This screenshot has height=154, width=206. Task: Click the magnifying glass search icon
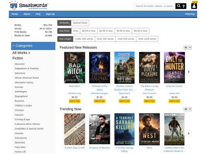coord(179,6)
